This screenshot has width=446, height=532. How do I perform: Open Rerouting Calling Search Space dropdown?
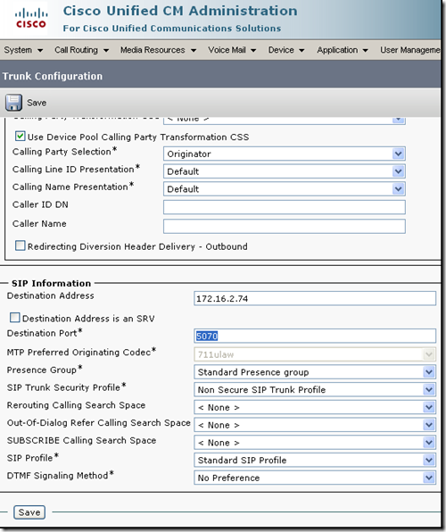coord(315,408)
